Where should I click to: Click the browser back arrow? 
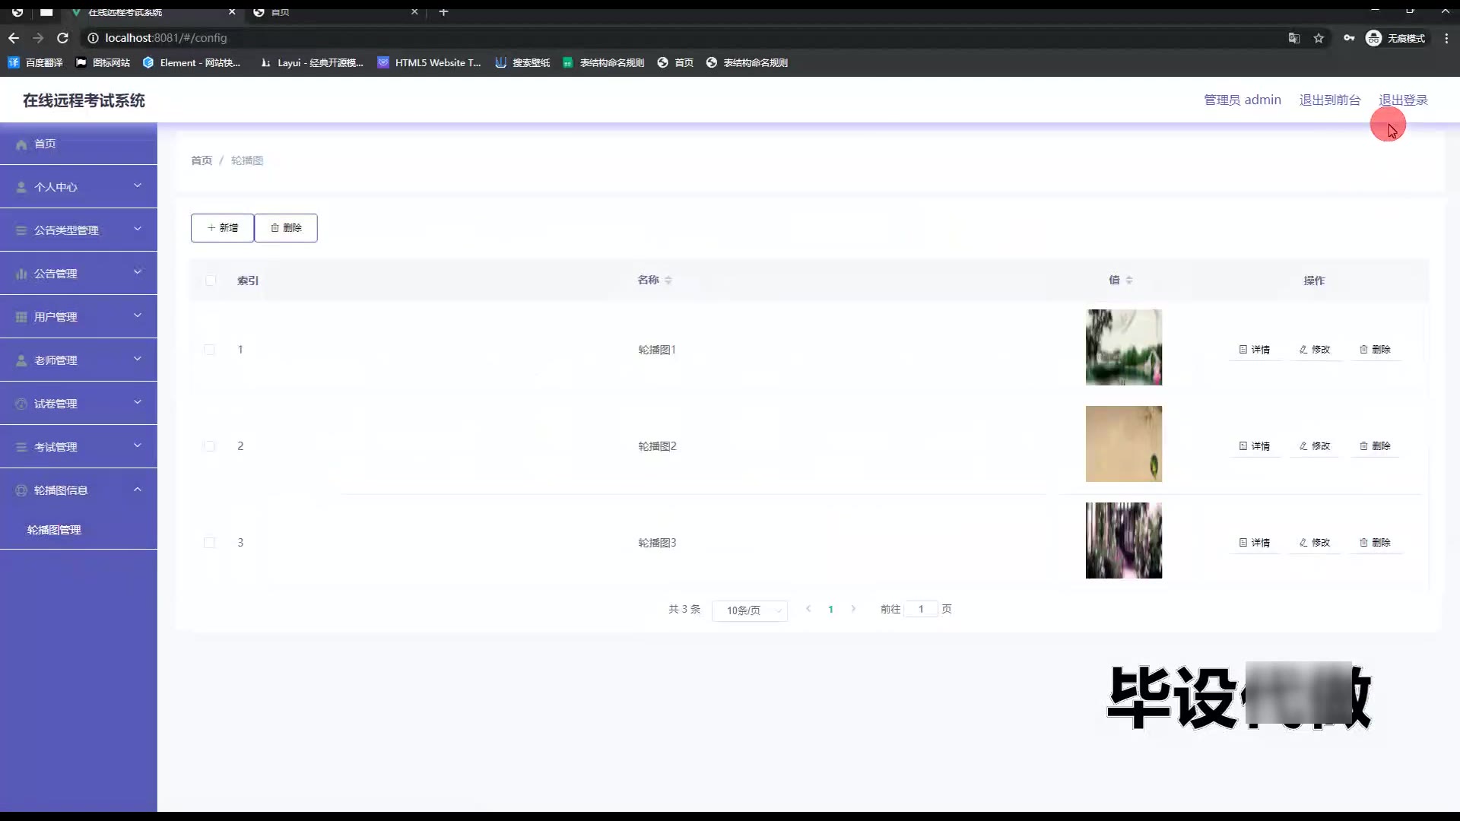(x=14, y=38)
